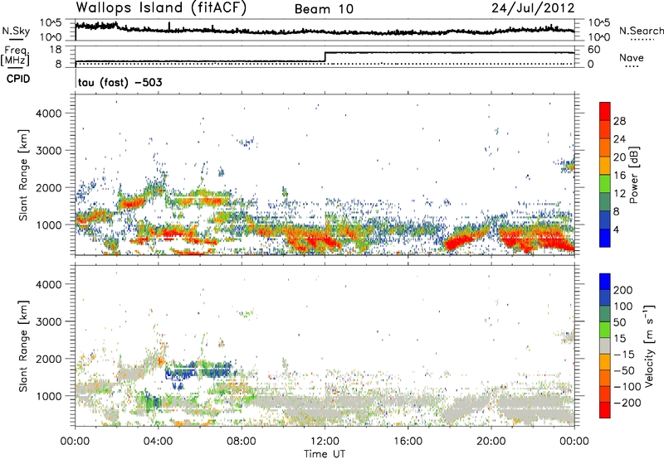Click the '04:00' time axis tick label
664x459 pixels.
(158, 442)
